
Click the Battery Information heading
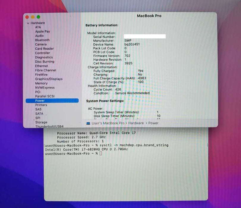pyautogui.click(x=102, y=25)
